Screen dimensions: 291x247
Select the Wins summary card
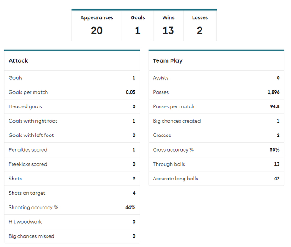coord(168,25)
